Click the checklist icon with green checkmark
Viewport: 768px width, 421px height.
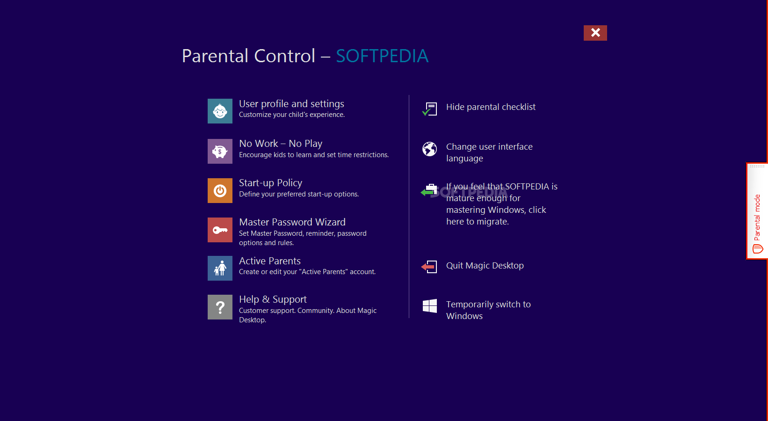(x=429, y=109)
